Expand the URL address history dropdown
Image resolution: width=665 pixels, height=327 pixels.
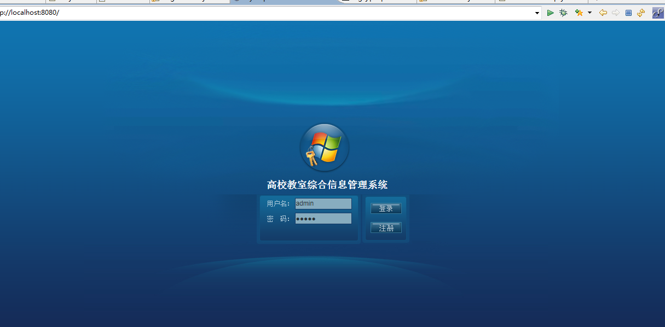pyautogui.click(x=537, y=13)
